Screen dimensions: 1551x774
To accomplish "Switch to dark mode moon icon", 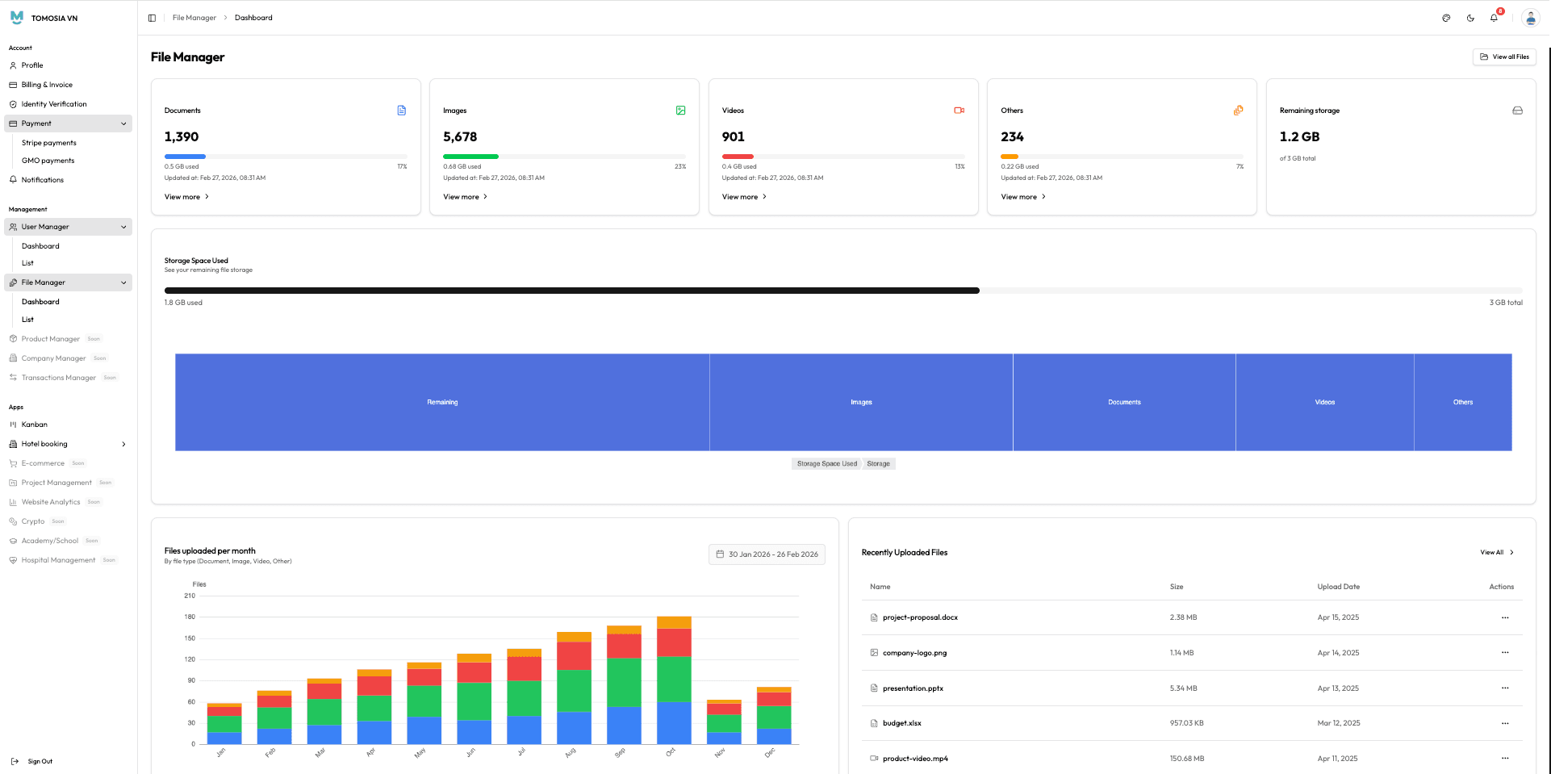I will [x=1470, y=18].
